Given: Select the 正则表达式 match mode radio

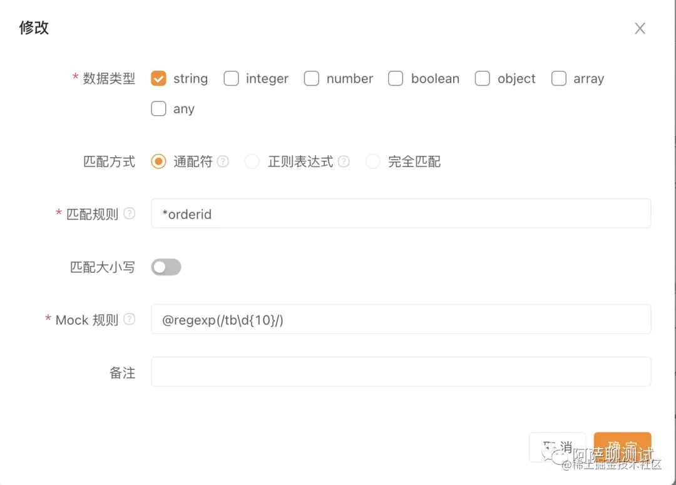Looking at the screenshot, I should [x=252, y=161].
